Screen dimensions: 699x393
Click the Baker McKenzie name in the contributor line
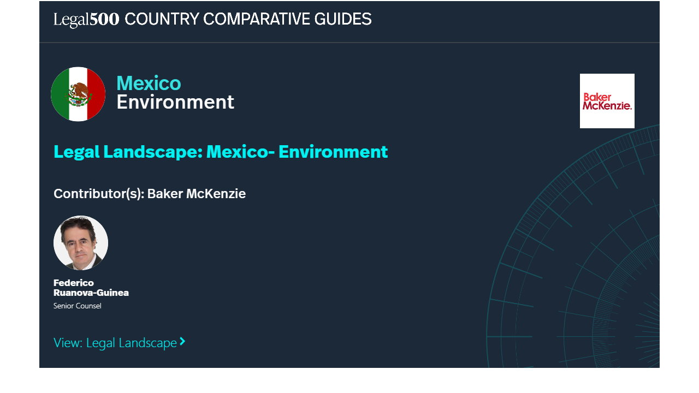click(x=197, y=194)
